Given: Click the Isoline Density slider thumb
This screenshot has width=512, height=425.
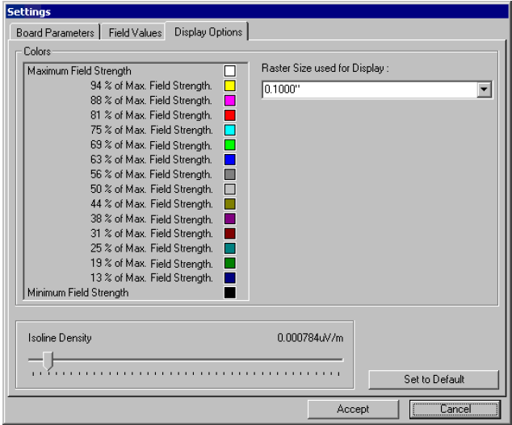Looking at the screenshot, I should tap(48, 360).
